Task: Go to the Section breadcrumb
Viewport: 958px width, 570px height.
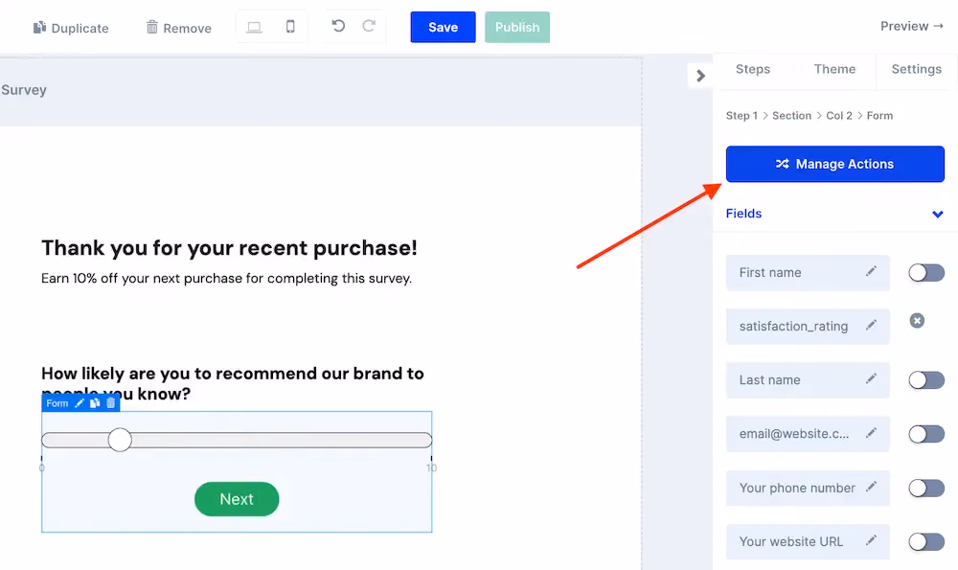Action: (791, 116)
